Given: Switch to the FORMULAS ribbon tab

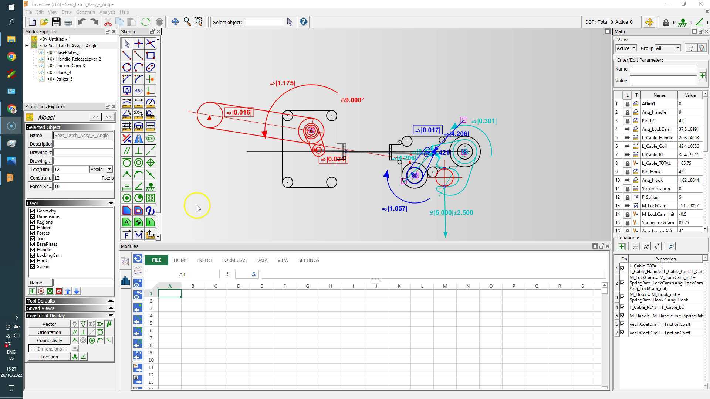Looking at the screenshot, I should point(234,260).
